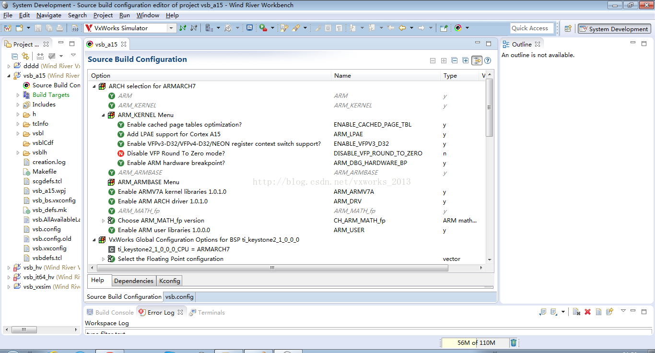
Task: Toggle Y on Enable ARM user libraries 1.0.0.0
Action: tap(112, 230)
